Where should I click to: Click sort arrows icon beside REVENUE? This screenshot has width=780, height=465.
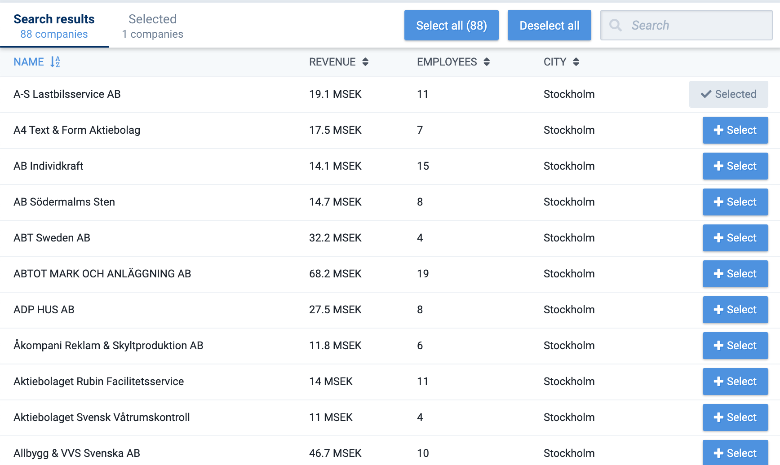[365, 62]
